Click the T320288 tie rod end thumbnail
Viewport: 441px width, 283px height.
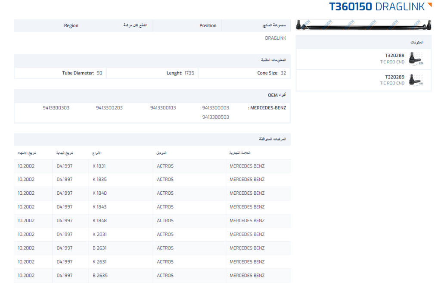416,59
